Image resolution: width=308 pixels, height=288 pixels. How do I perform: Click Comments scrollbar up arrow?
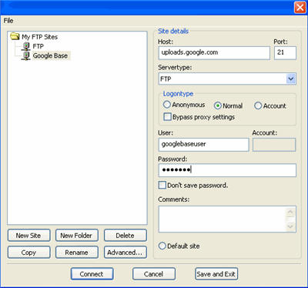pos(290,212)
